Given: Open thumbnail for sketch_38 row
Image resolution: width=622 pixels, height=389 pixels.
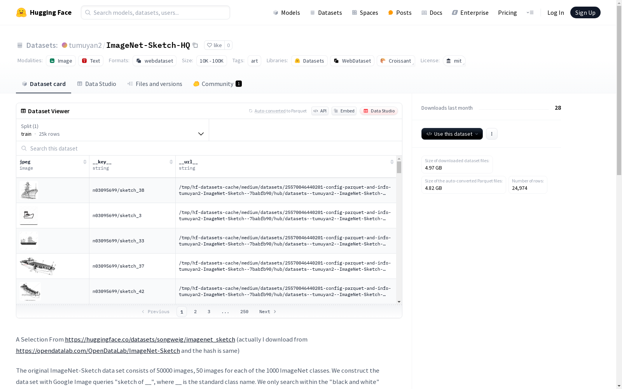Looking at the screenshot, I should [29, 190].
